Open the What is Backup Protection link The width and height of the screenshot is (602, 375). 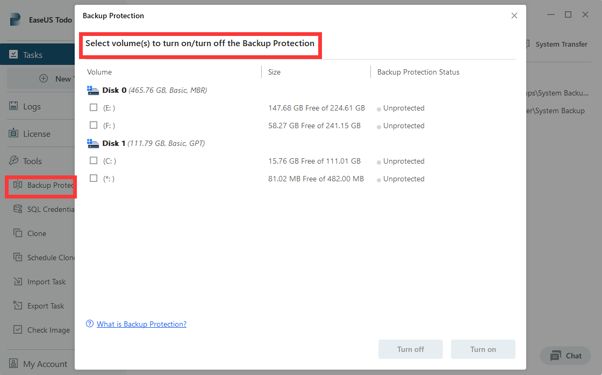(141, 324)
